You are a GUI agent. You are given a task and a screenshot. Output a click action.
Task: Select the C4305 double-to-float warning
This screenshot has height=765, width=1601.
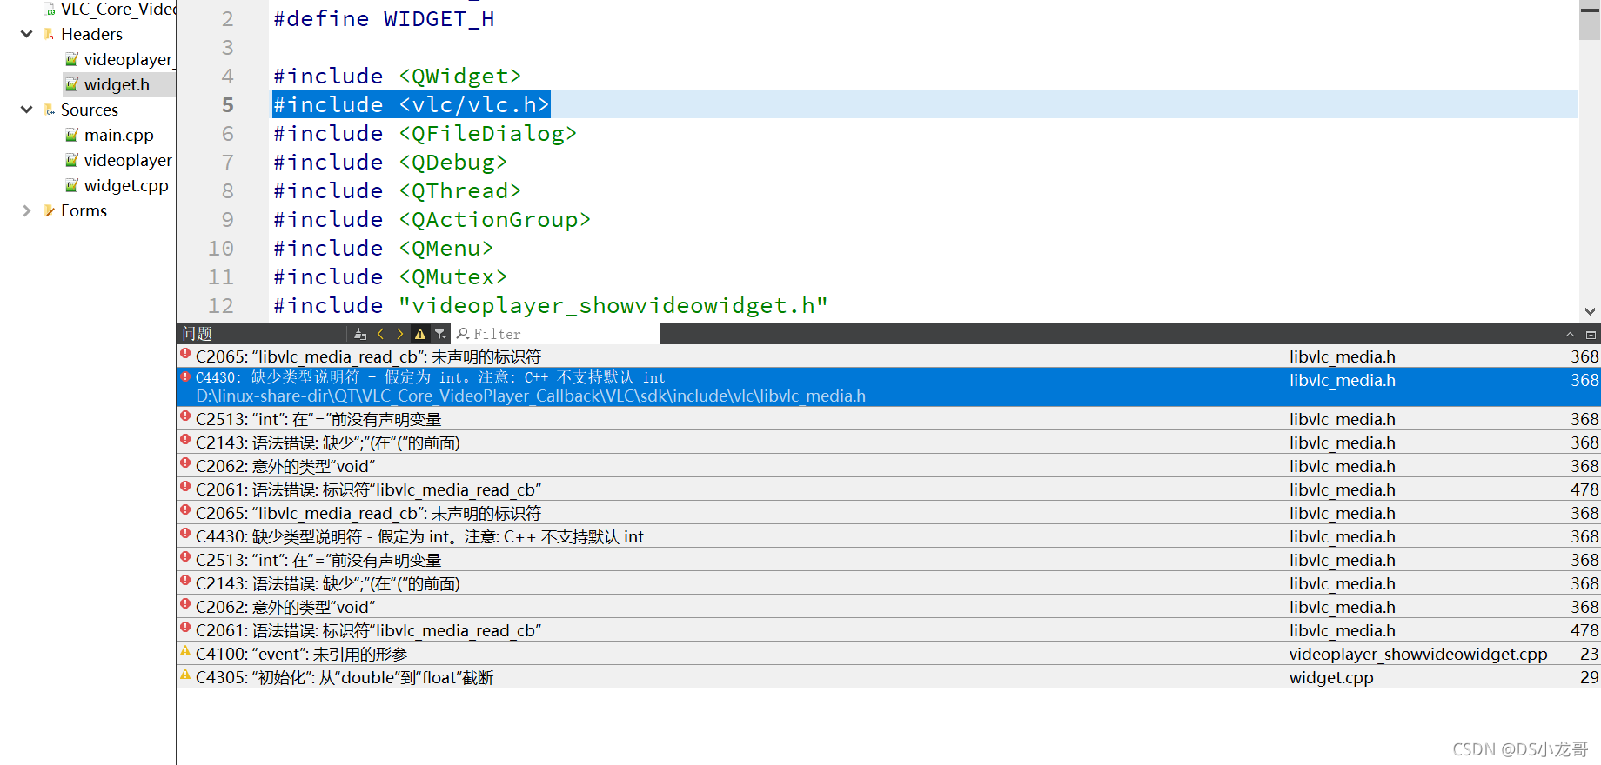[888, 677]
